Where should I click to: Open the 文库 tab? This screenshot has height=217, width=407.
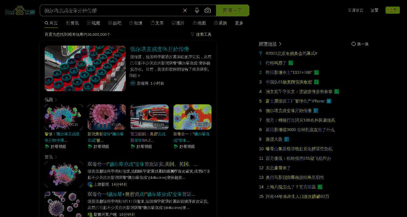(157, 23)
